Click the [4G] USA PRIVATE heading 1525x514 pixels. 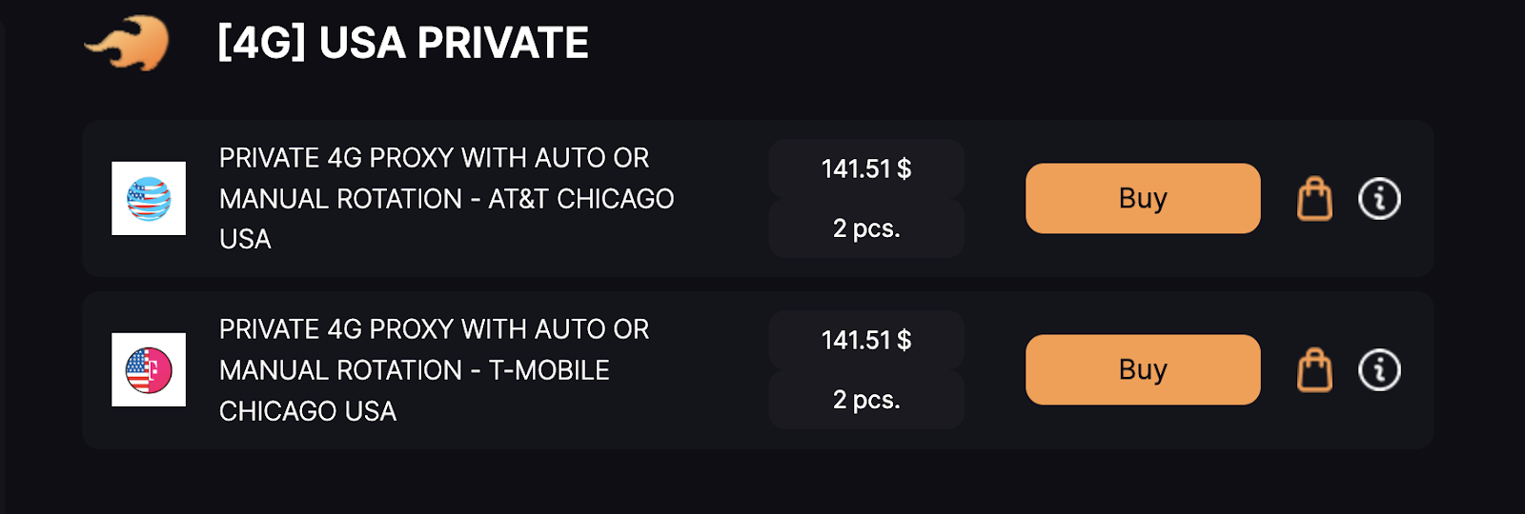[403, 43]
